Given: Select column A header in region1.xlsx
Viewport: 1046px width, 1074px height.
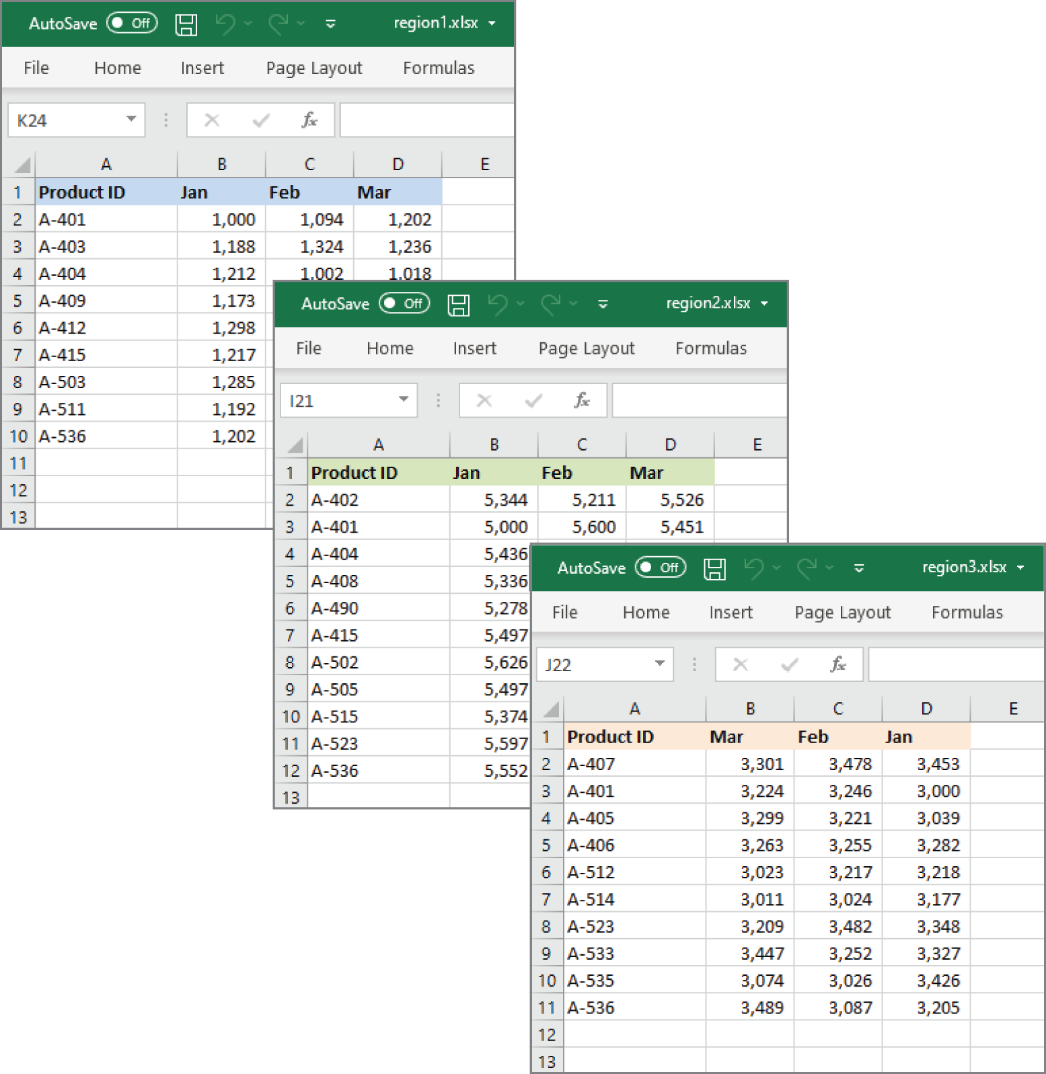Looking at the screenshot, I should tap(106, 165).
